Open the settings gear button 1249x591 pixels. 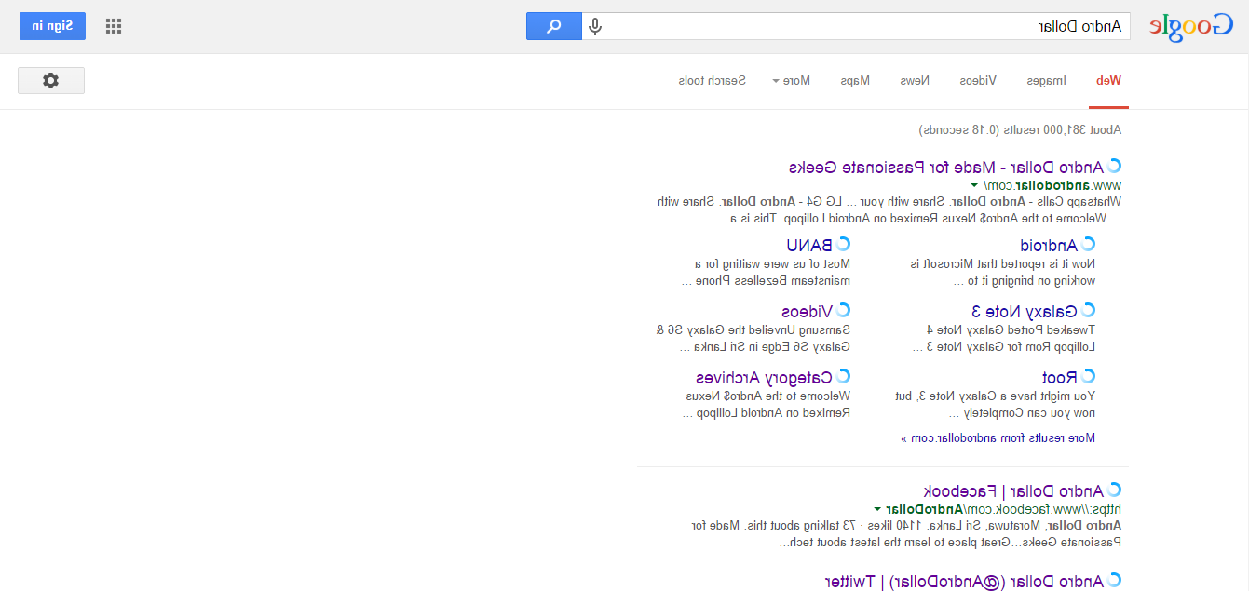51,81
